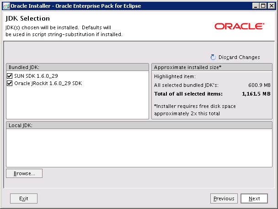The height and width of the screenshot is (209, 278).
Task: Click the Oracle logo in the header
Action: 239,26
